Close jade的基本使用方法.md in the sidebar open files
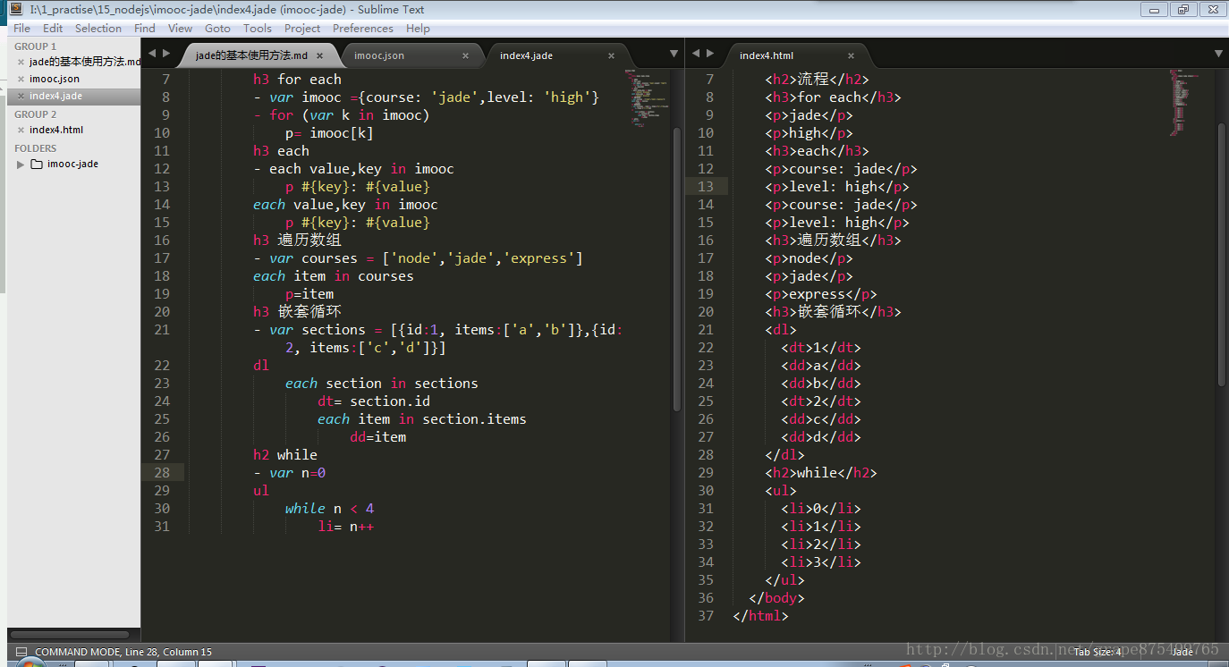Screen dimensions: 1229x667 pyautogui.click(x=21, y=63)
